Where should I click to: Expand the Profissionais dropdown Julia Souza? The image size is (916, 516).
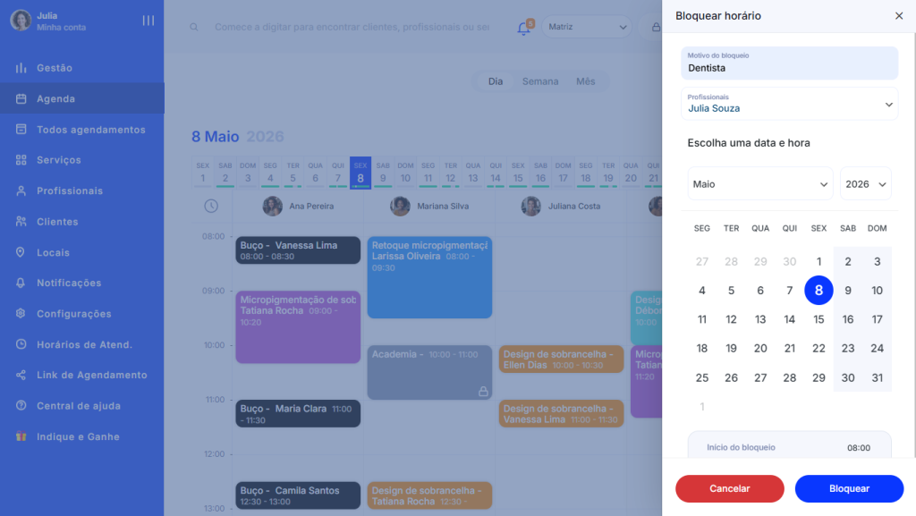[789, 104]
